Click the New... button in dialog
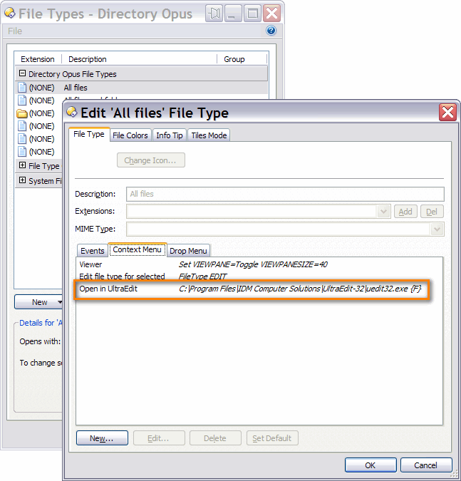 101,438
